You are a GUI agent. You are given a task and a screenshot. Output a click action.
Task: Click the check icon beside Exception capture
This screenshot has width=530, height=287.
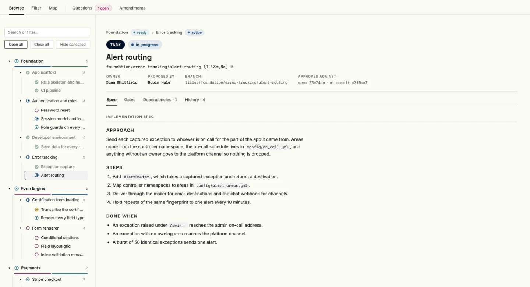pos(36,167)
